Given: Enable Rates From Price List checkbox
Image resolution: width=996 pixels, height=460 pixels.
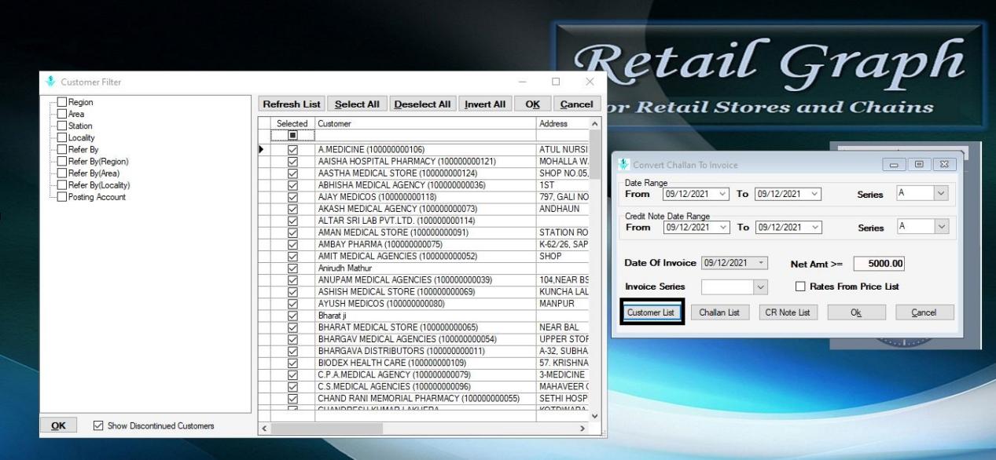Looking at the screenshot, I should (x=800, y=287).
